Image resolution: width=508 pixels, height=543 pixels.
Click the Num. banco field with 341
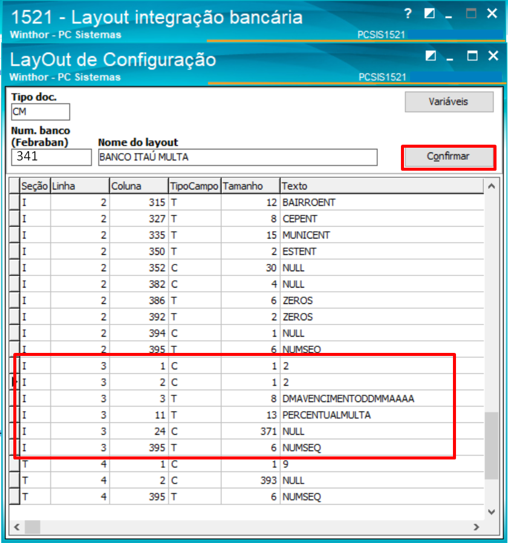coord(51,157)
